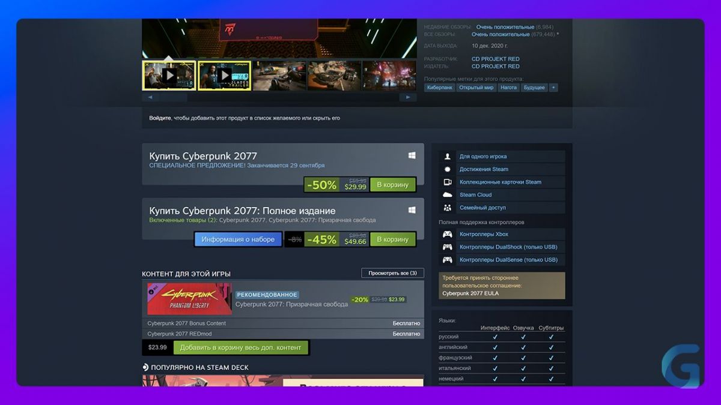Click the left arrow under the media thumbnails

pyautogui.click(x=150, y=97)
